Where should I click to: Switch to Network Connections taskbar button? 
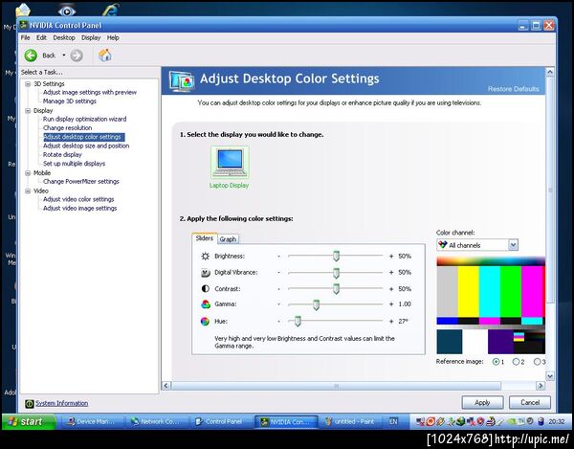pyautogui.click(x=157, y=422)
